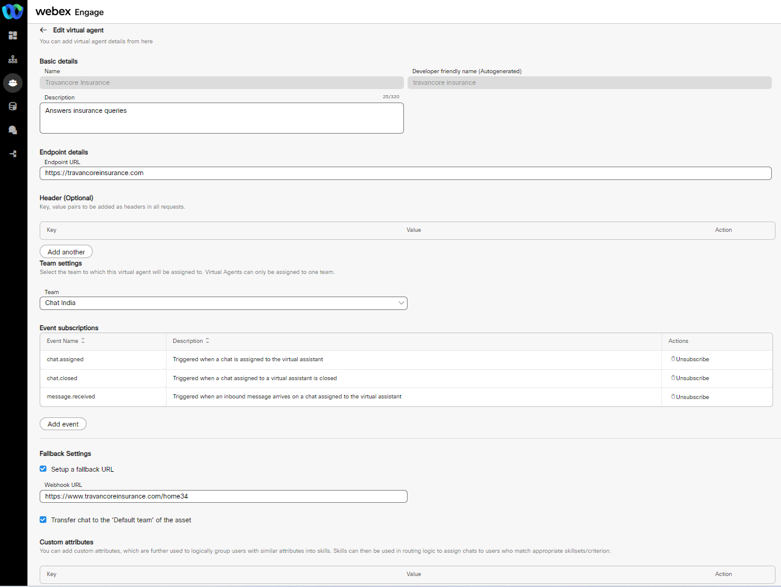Open the teams people icon in sidebar
Image resolution: width=781 pixels, height=587 pixels.
13,83
